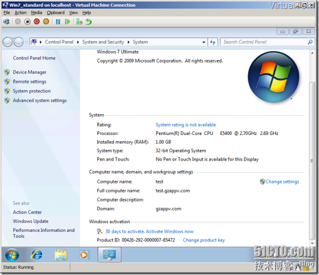Click the Forward navigation button

pos(19,42)
